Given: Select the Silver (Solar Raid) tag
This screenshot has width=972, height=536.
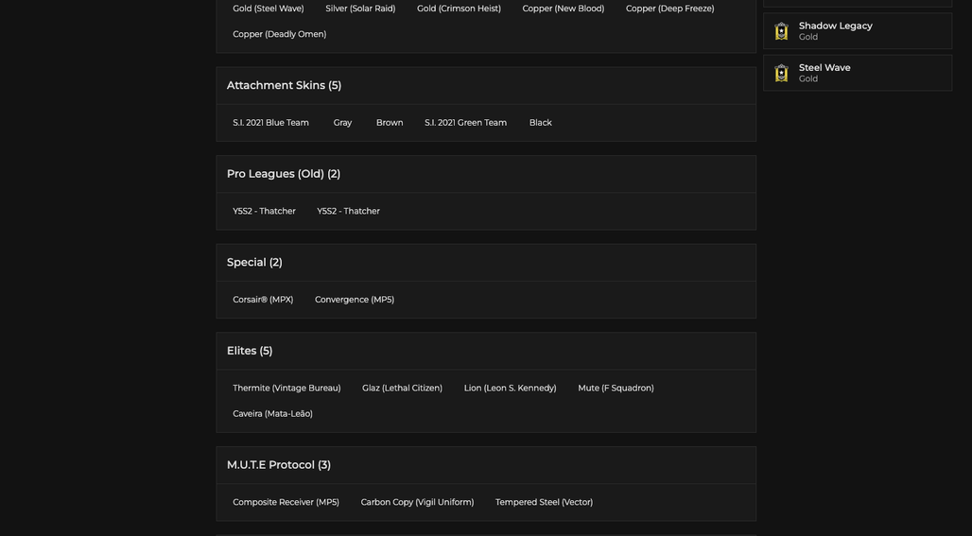Looking at the screenshot, I should click(x=360, y=9).
